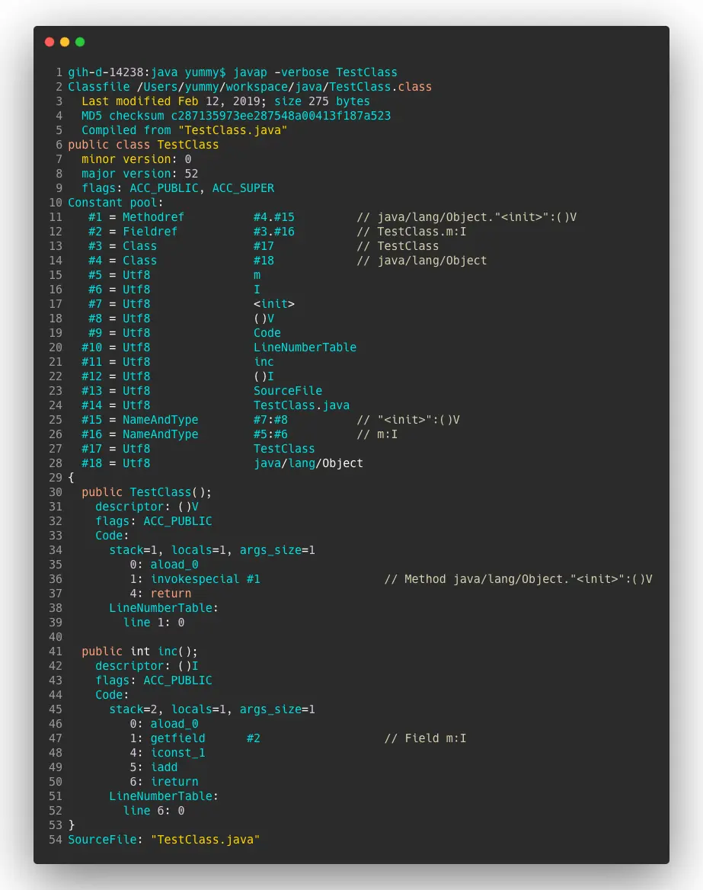This screenshot has width=703, height=890.
Task: Click the checksum value c287135973ee287548a00413f187a523
Action: coord(281,116)
